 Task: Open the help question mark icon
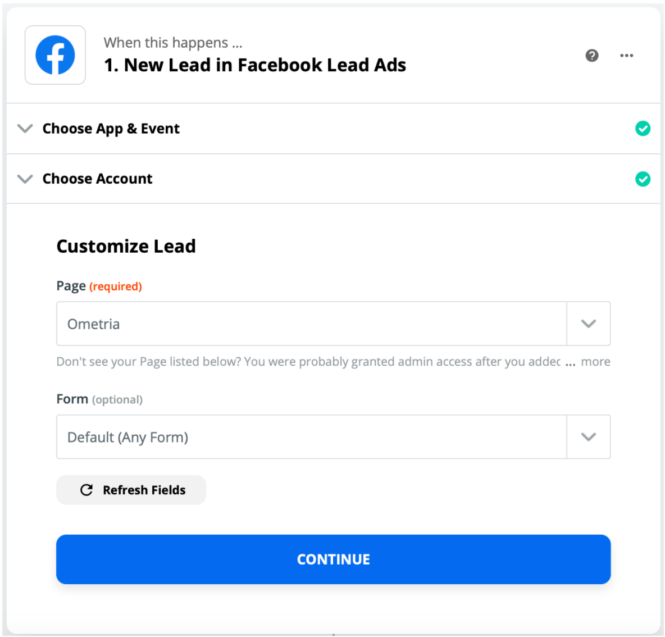point(591,56)
